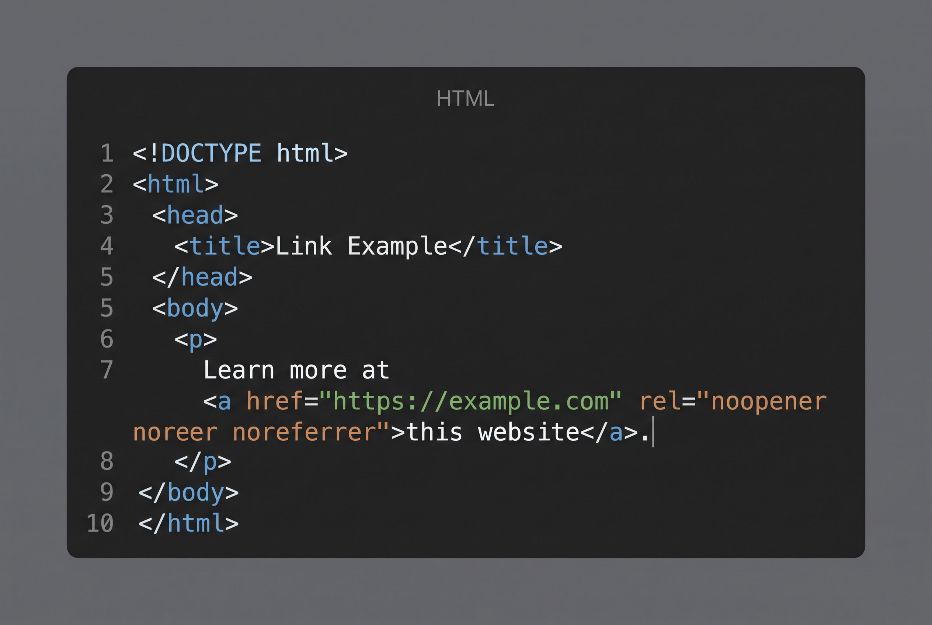This screenshot has width=932, height=625.
Task: Click the closing html tag on line 10
Action: [x=188, y=523]
